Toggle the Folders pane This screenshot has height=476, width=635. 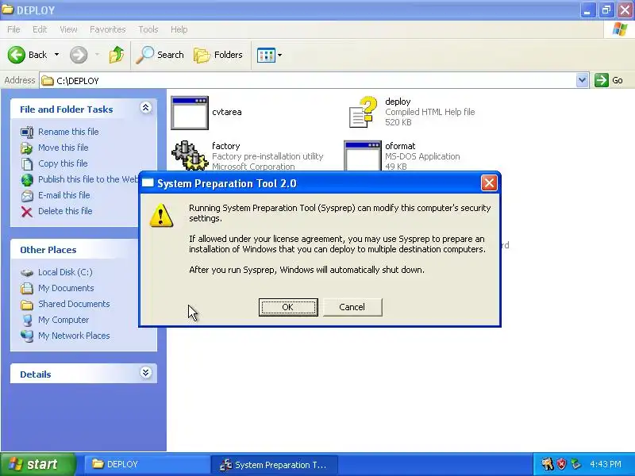[217, 55]
